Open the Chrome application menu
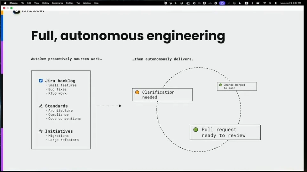This screenshot has height=172, width=307. (13, 3)
